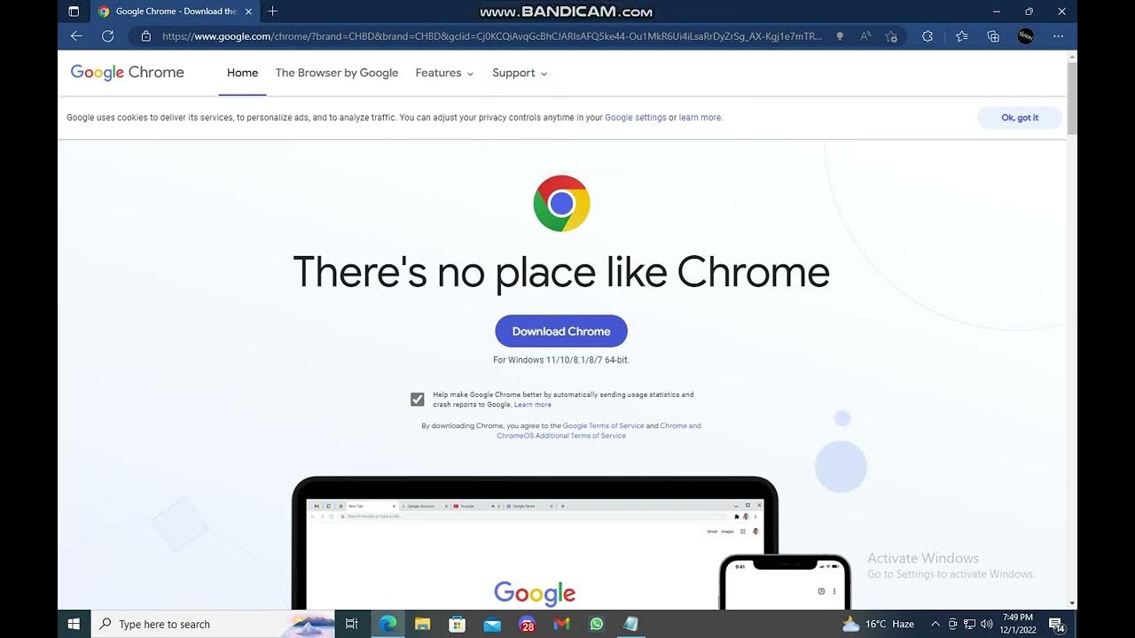Open Task View on the taskbar
This screenshot has width=1135, height=638.
351,624
